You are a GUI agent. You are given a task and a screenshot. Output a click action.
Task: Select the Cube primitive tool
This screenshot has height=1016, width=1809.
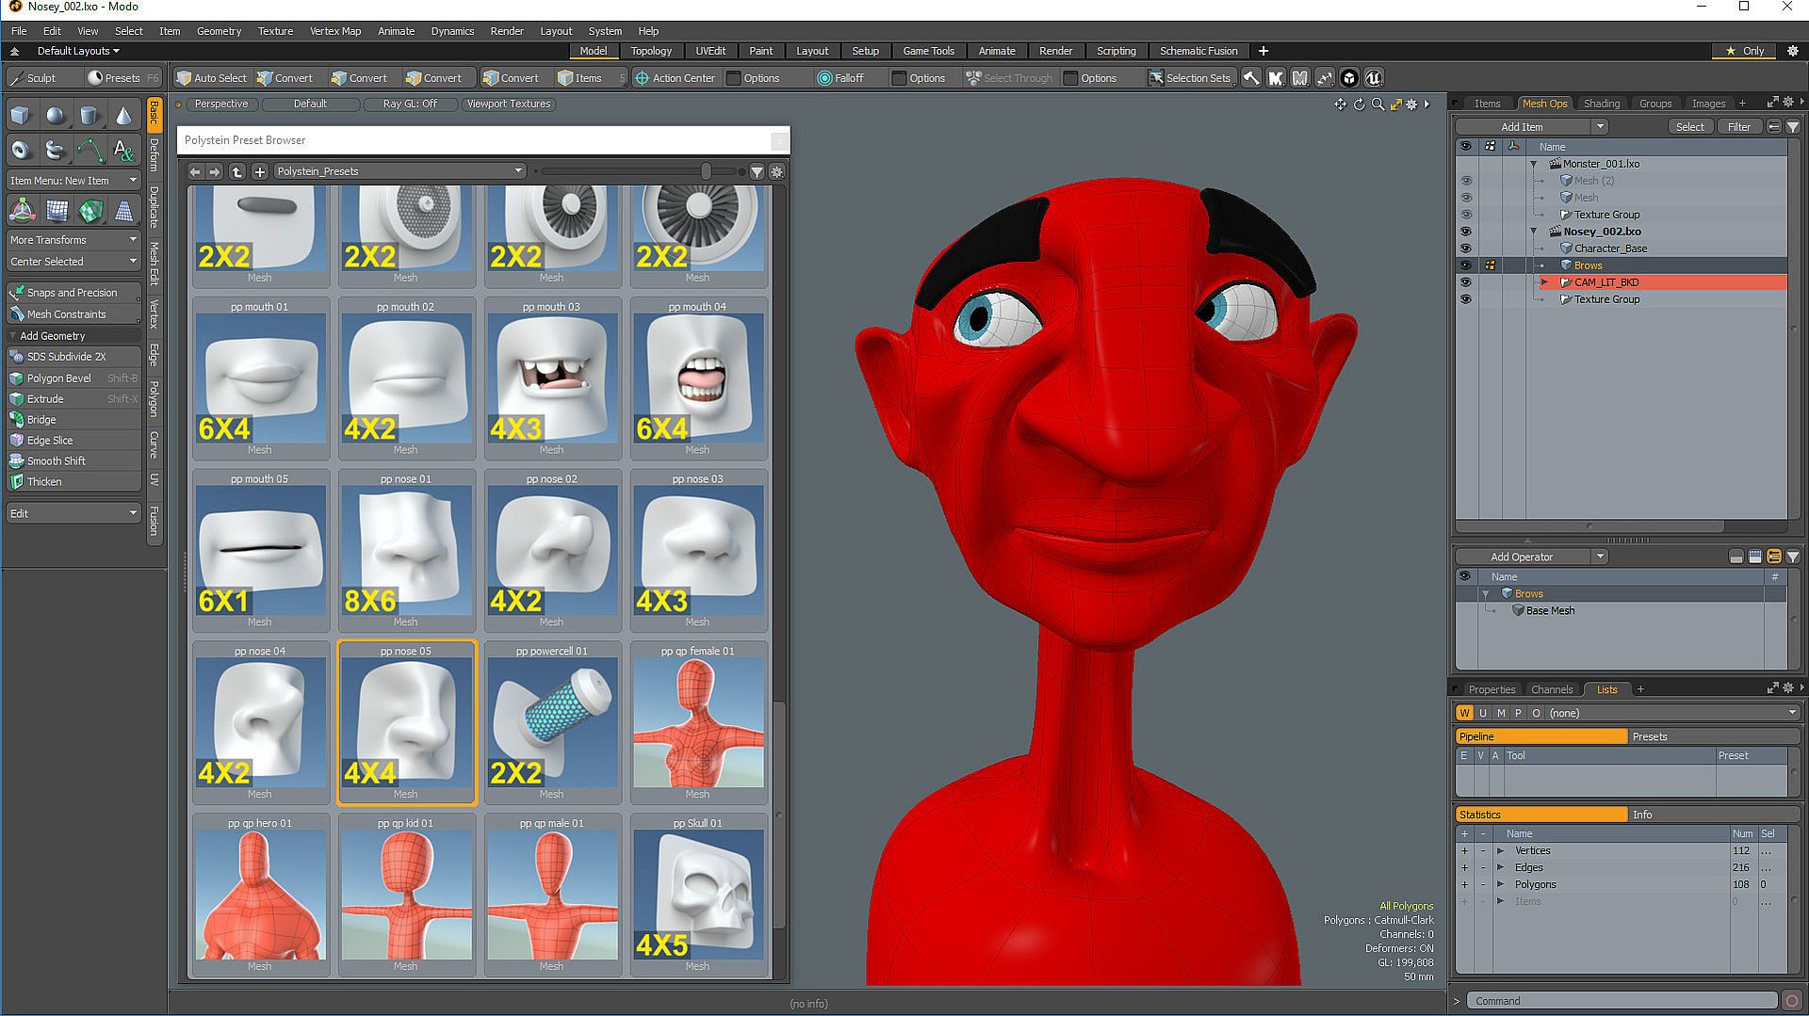pos(21,115)
